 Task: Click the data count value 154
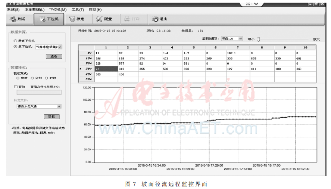click(200, 31)
